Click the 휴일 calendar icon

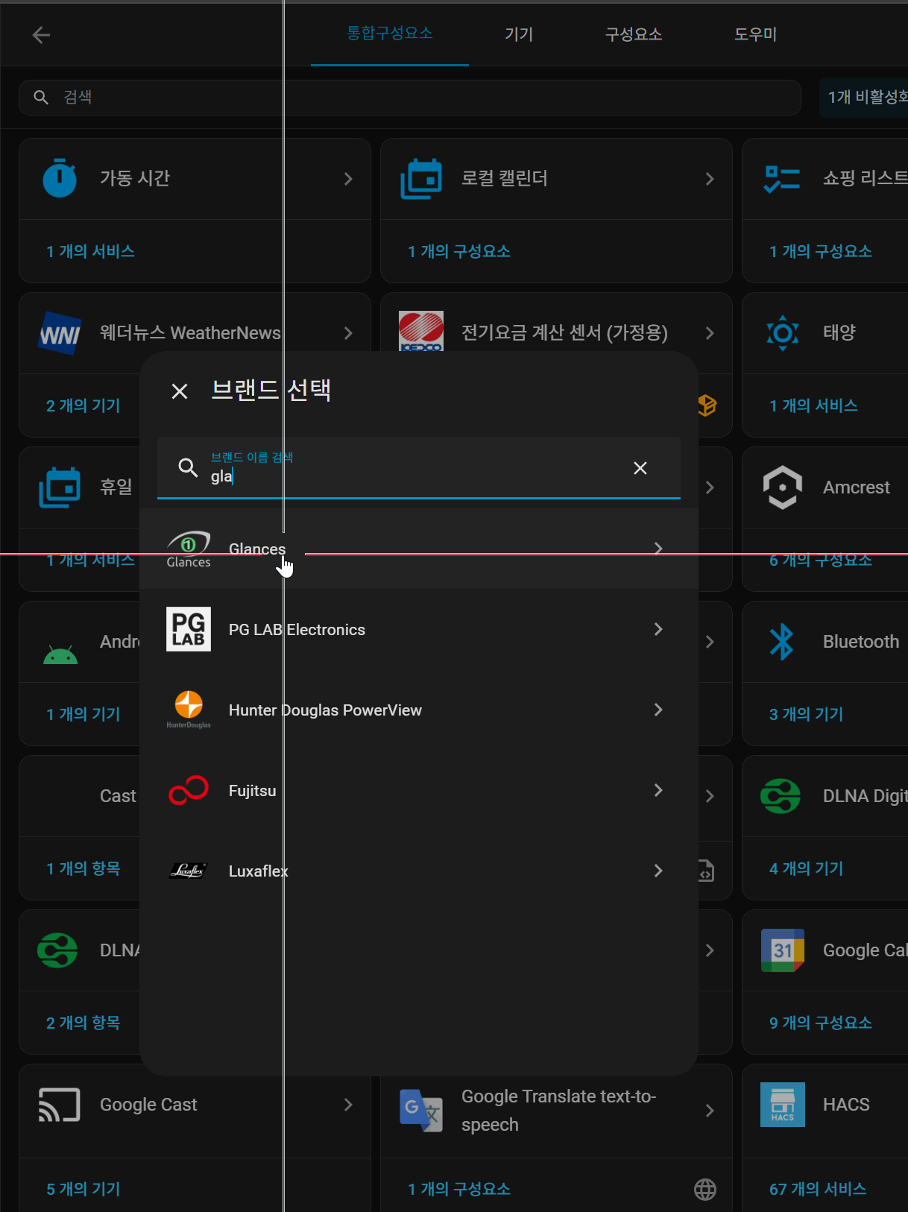60,487
